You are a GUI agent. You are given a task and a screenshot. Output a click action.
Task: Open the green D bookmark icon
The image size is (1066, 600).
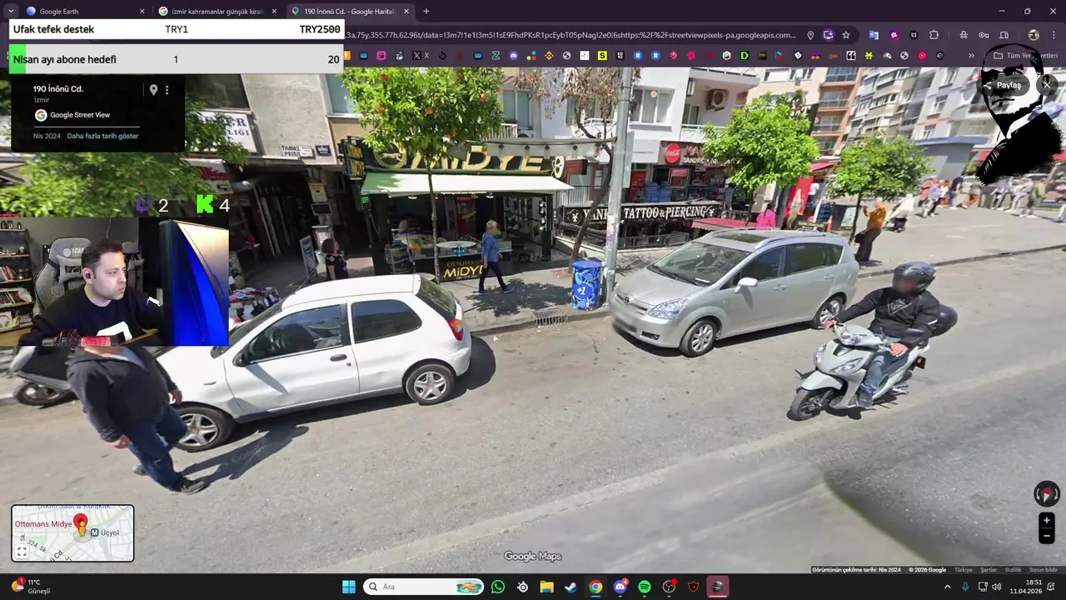[x=745, y=56]
